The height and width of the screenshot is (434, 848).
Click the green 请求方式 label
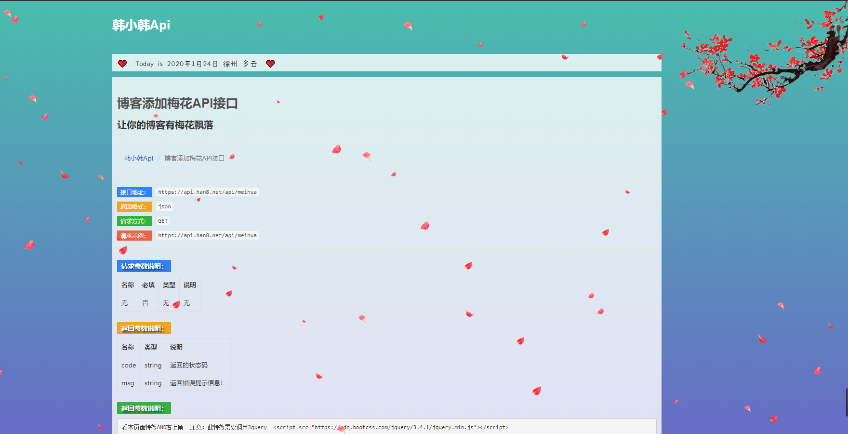134,221
